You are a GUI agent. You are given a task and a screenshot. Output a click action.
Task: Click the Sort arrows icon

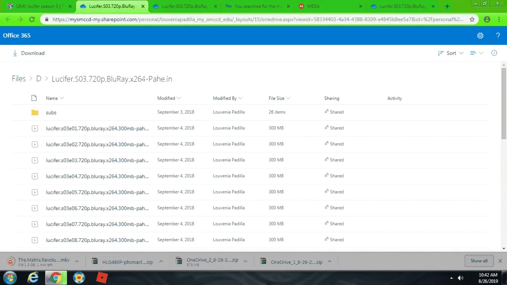tap(441, 53)
